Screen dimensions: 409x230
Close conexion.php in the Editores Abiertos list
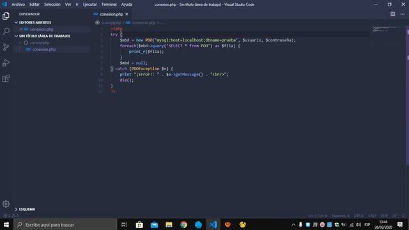point(21,29)
